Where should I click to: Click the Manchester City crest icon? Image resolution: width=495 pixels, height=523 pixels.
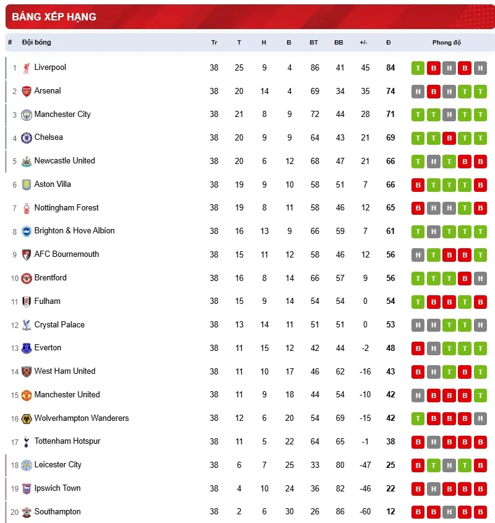pos(27,115)
